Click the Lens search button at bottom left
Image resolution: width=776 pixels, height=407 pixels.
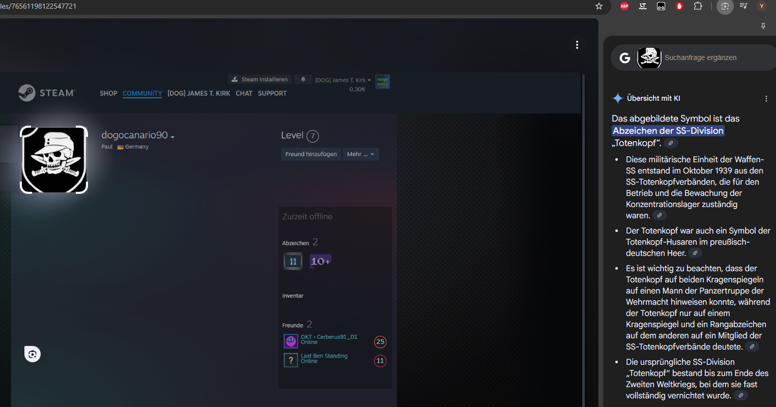coord(33,354)
